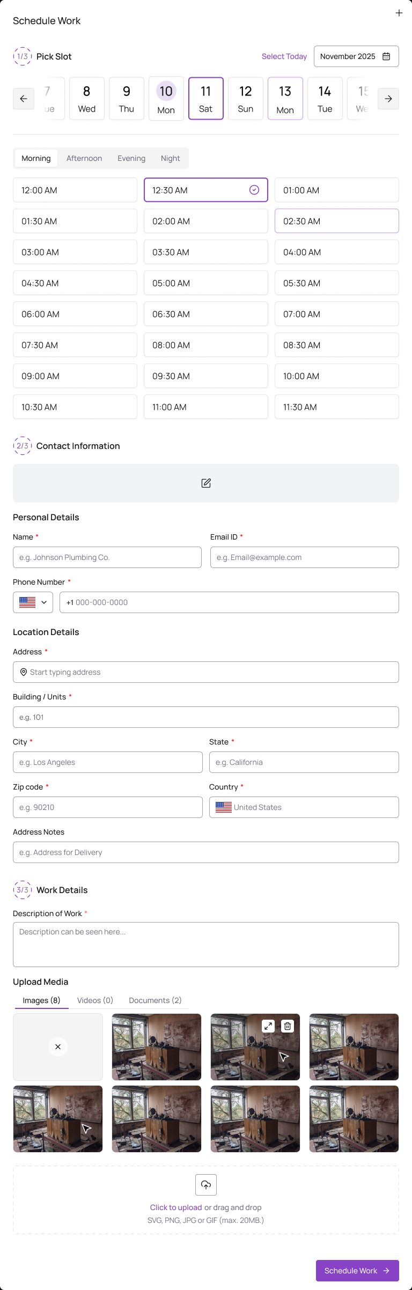Click the phone number input field
The image size is (412, 1290).
tap(230, 602)
